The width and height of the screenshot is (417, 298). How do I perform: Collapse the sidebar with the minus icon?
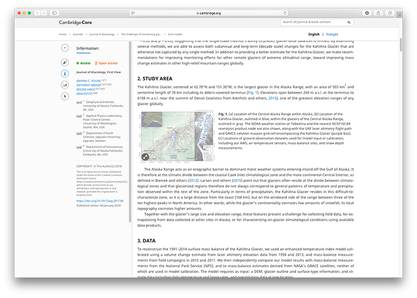tap(65, 48)
